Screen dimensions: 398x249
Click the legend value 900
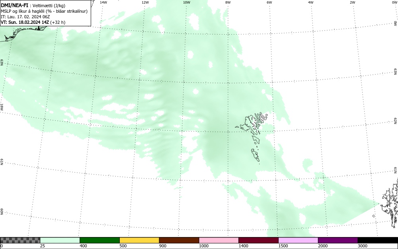pos(163,246)
